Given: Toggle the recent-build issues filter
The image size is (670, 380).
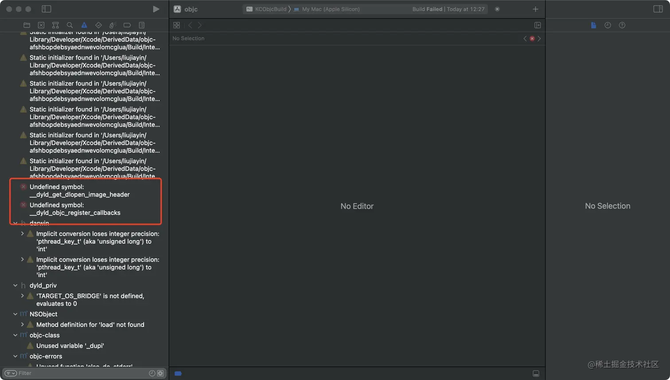Looking at the screenshot, I should (x=152, y=373).
